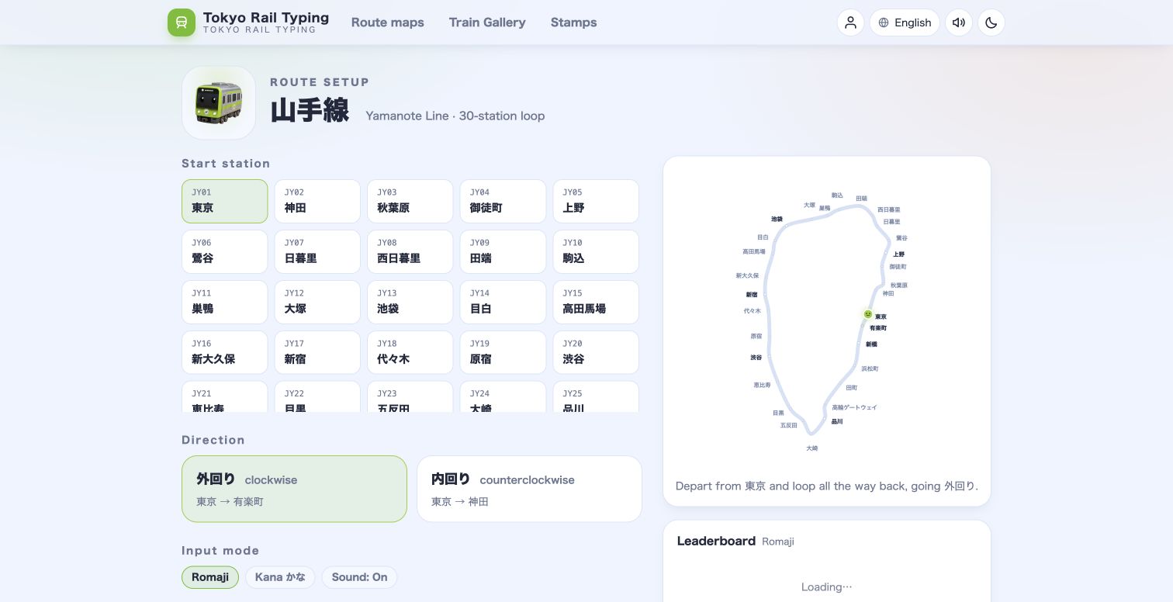Mute sound with the speaker icon
This screenshot has width=1173, height=602.
[959, 22]
